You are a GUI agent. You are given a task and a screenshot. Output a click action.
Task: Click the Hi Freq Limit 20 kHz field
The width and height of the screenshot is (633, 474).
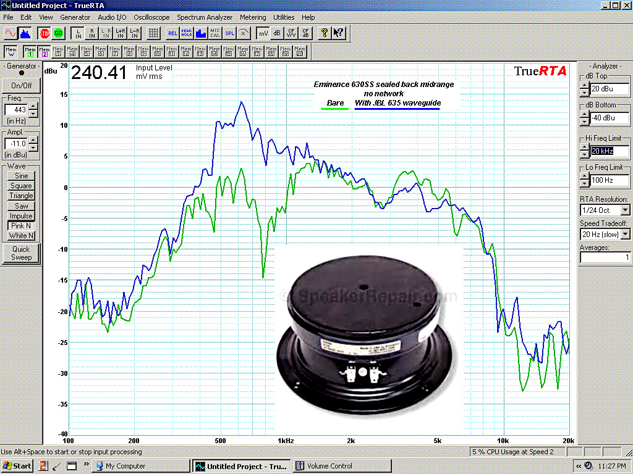pos(610,151)
